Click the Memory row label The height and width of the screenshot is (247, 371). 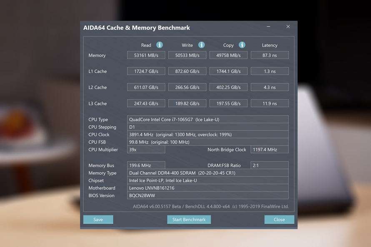(x=97, y=55)
